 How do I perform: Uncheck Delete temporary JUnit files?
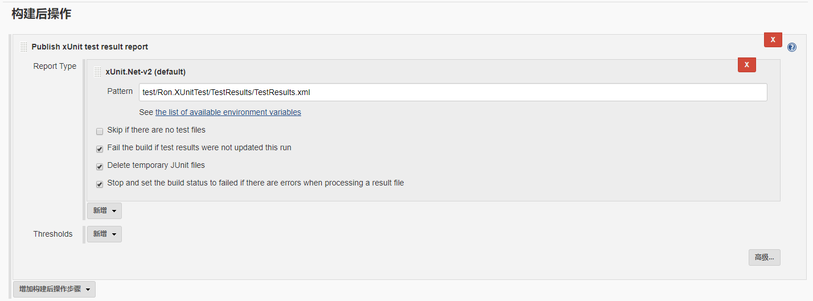(x=100, y=166)
